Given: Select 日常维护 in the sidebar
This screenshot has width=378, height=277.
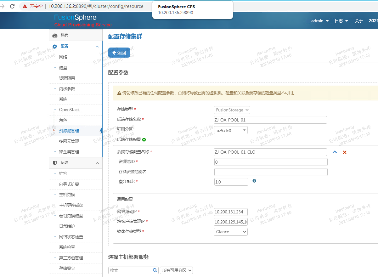Looking at the screenshot, I should 67,226.
